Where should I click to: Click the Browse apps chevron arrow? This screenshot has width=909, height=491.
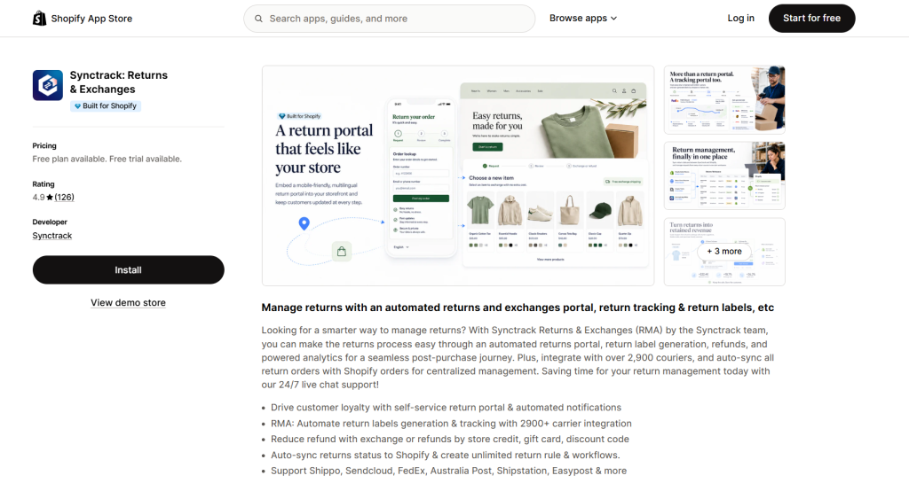click(614, 19)
